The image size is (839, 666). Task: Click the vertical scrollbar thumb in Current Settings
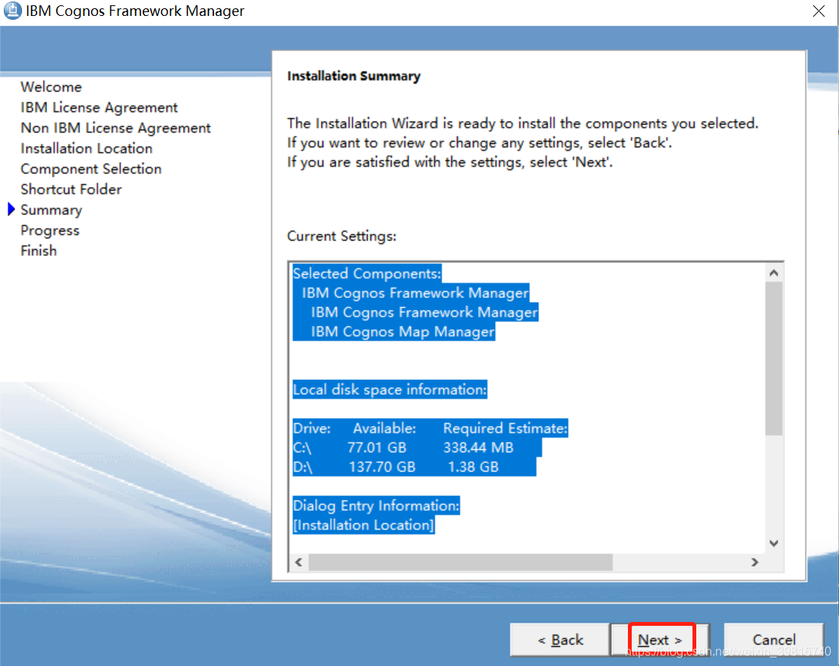pos(774,358)
